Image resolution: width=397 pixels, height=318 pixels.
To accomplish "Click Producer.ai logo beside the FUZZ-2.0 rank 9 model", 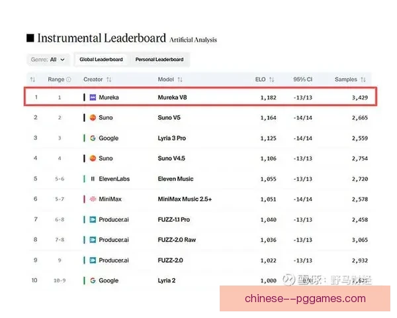I will tap(93, 260).
